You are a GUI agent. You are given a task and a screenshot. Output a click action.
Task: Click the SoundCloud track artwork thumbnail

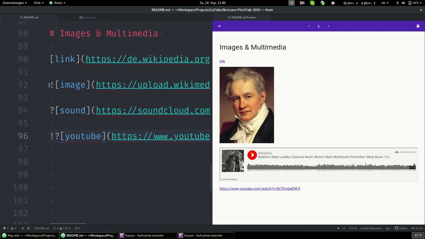(x=233, y=161)
